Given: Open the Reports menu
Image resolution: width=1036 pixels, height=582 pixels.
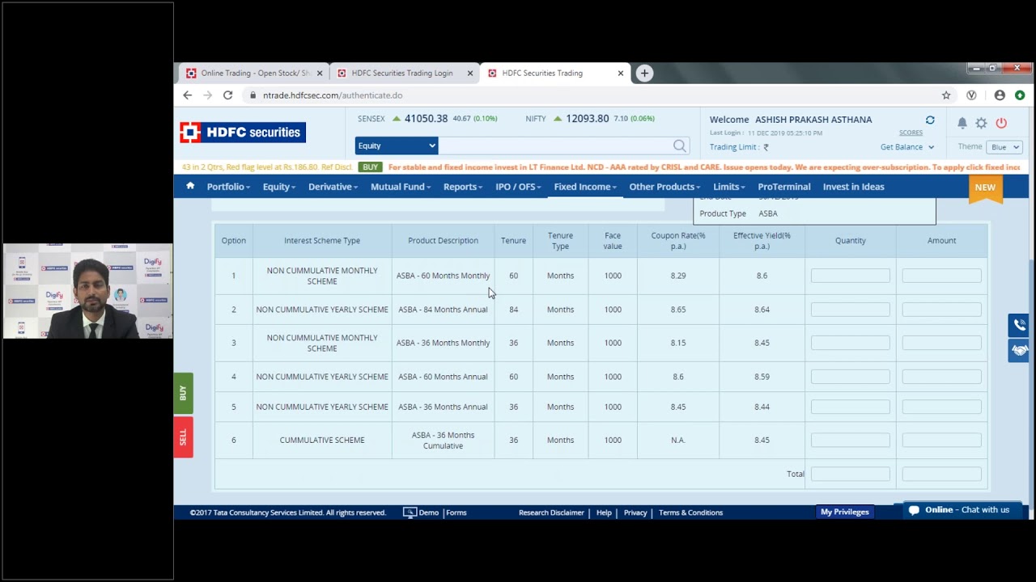Looking at the screenshot, I should point(463,187).
